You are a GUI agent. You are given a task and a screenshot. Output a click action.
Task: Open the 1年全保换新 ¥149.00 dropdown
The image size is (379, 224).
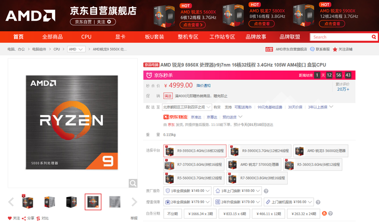coord(187,191)
